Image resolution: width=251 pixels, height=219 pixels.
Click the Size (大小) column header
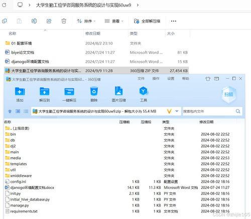click(x=171, y=34)
